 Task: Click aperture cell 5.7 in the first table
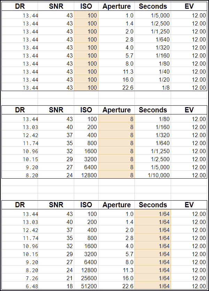[117, 55]
